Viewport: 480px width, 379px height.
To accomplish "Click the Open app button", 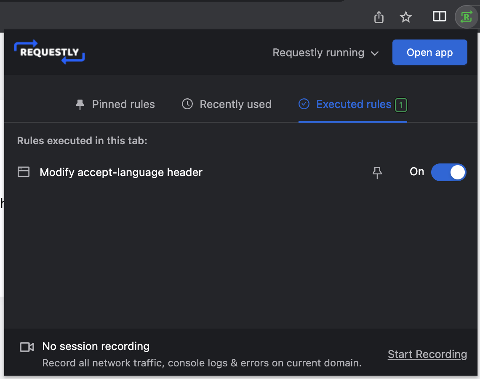I will click(430, 52).
